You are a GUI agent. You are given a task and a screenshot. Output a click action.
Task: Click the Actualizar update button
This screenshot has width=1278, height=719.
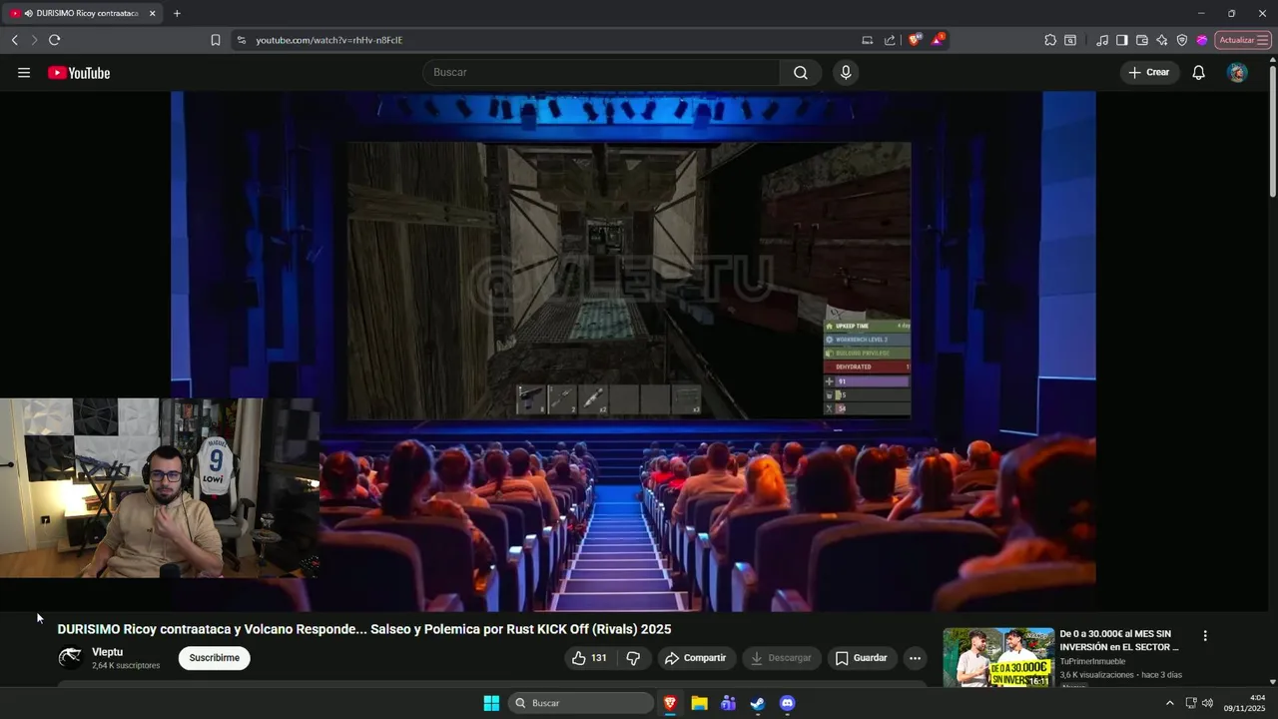point(1242,40)
